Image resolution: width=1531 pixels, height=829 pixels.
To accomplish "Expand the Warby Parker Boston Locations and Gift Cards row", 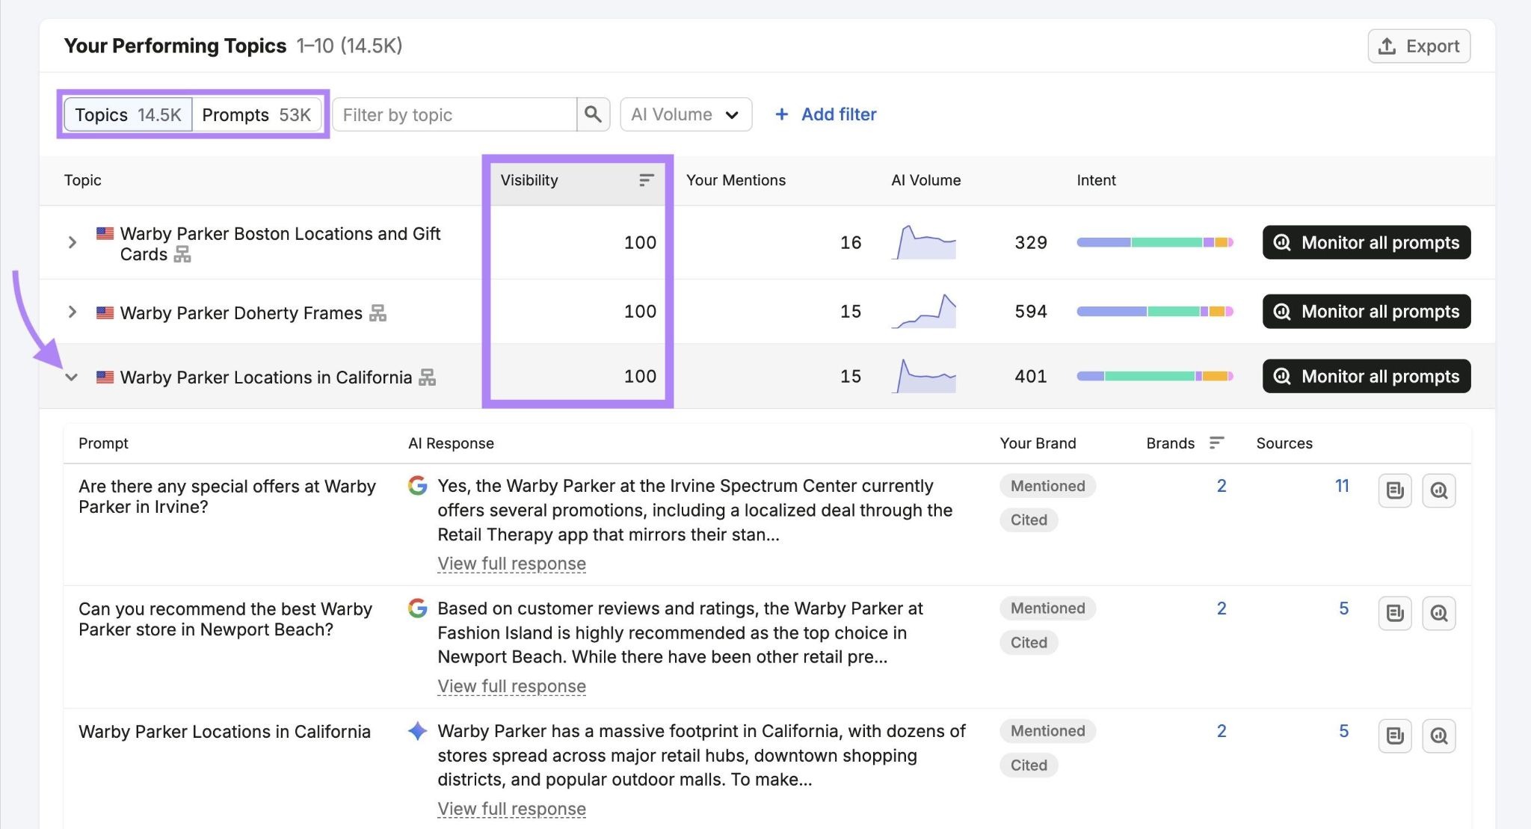I will tap(73, 242).
